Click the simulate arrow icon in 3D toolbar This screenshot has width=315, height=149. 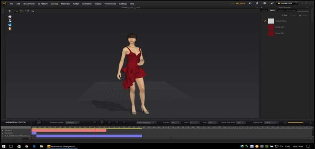point(10,11)
